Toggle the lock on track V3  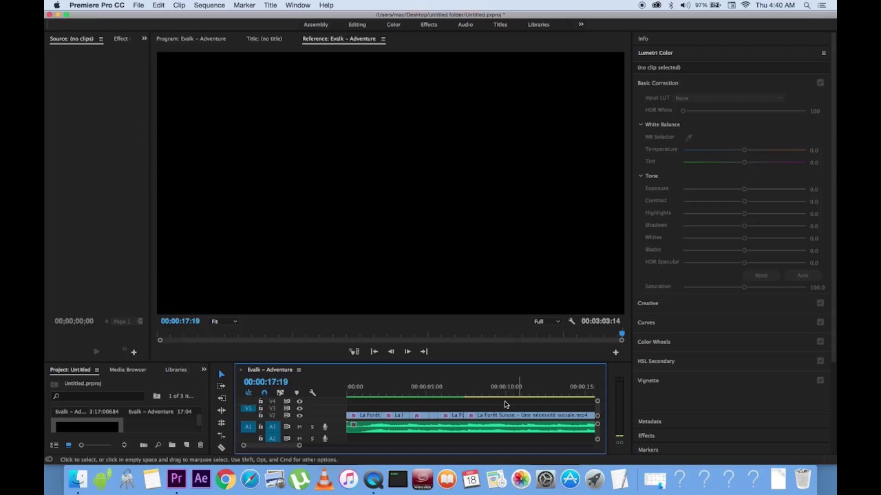click(260, 408)
